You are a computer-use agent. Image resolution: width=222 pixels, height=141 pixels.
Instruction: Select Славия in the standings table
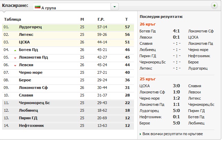point(26,95)
